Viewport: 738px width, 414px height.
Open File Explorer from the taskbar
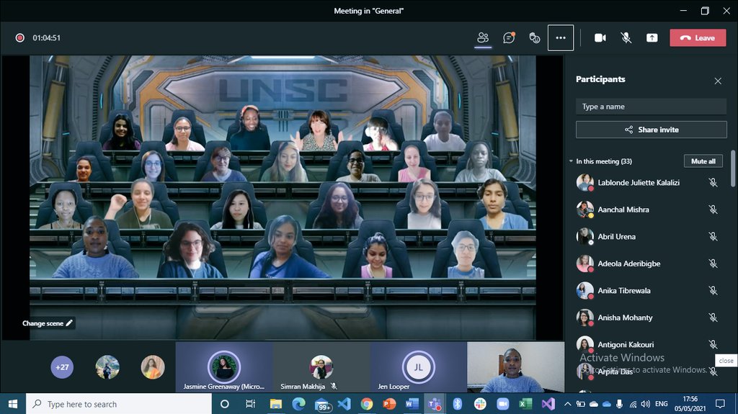coord(276,404)
